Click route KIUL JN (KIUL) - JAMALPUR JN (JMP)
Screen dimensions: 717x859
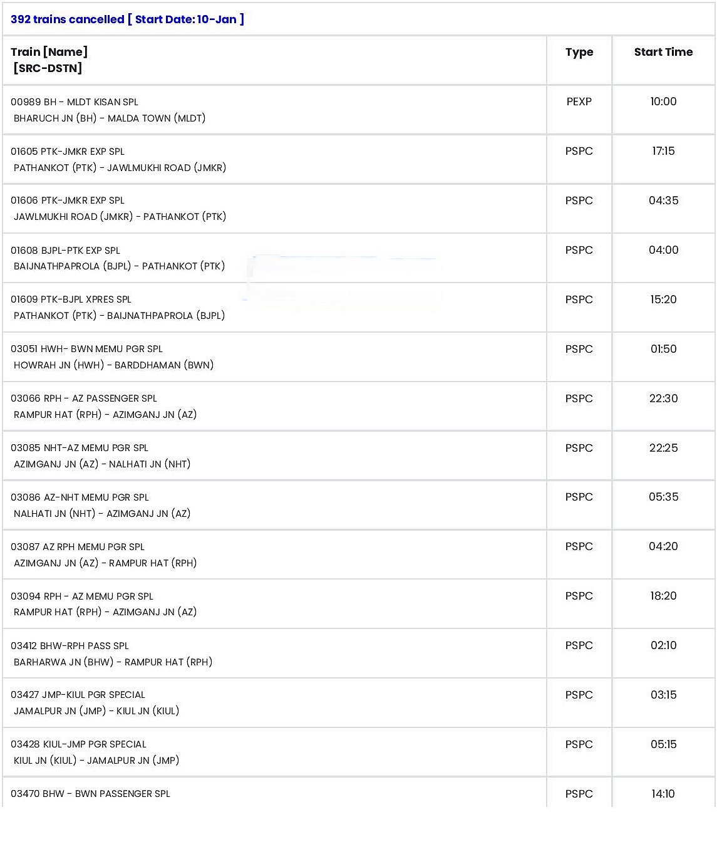[x=96, y=761]
